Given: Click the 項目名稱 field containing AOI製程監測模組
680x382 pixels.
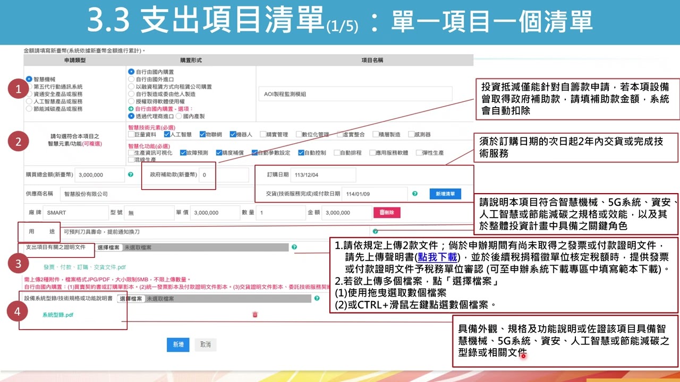Looking at the screenshot, I should click(x=355, y=94).
